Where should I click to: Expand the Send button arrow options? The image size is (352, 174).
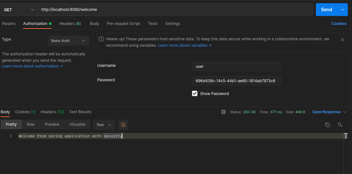[x=343, y=10]
